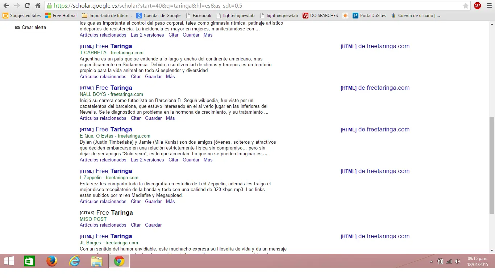This screenshot has width=495, height=278.
Task: Reload the Google Scholar page
Action: (x=27, y=6)
